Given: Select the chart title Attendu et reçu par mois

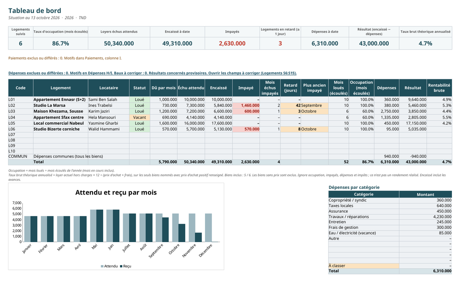Looking at the screenshot, I should tap(116, 192).
